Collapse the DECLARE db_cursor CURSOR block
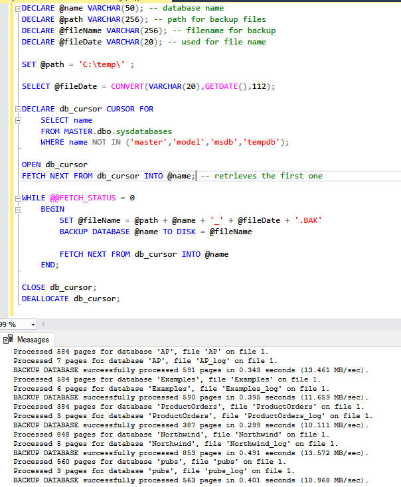 click(x=19, y=109)
